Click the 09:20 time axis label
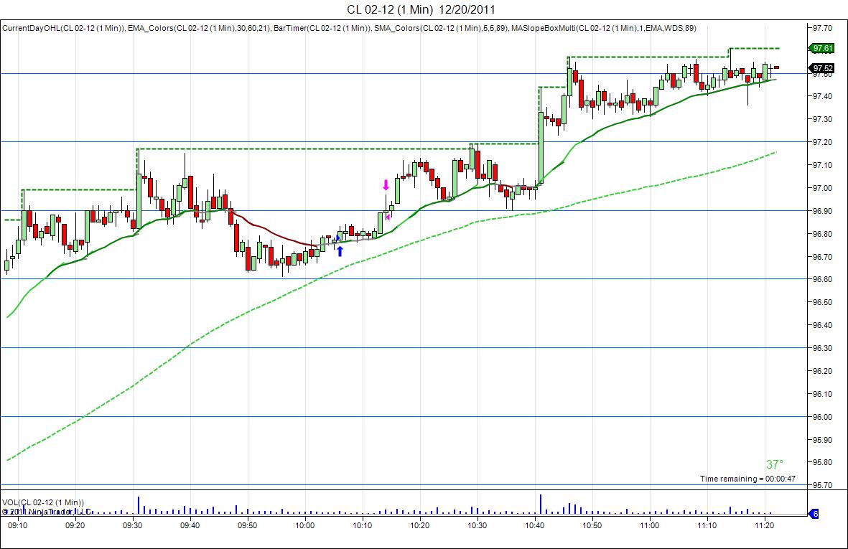 pos(75,525)
